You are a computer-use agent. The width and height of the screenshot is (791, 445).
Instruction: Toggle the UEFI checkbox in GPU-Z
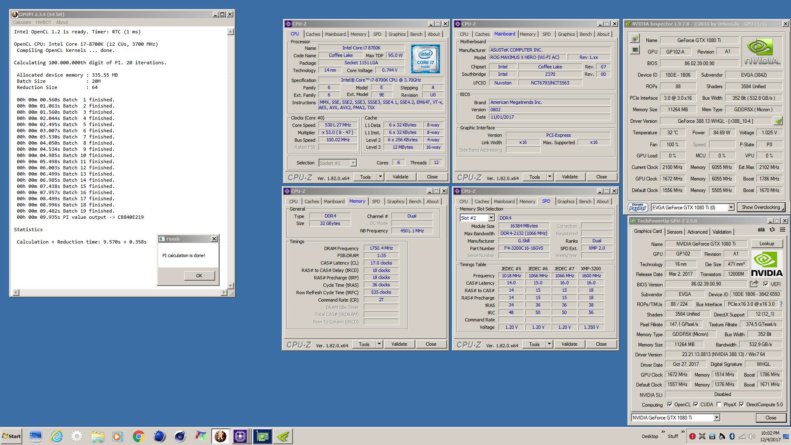point(766,284)
